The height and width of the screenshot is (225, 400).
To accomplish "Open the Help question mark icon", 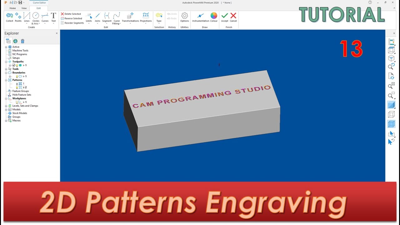I will point(370,2).
